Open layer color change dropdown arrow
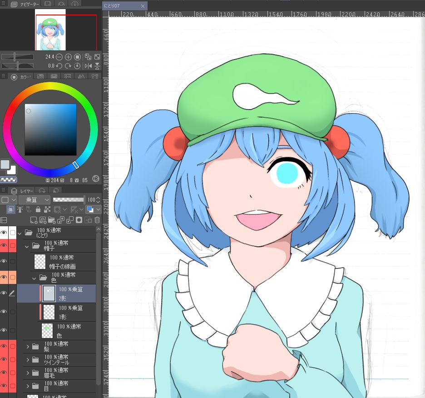Image resolution: width=425 pixels, height=398 pixels. 98,209
